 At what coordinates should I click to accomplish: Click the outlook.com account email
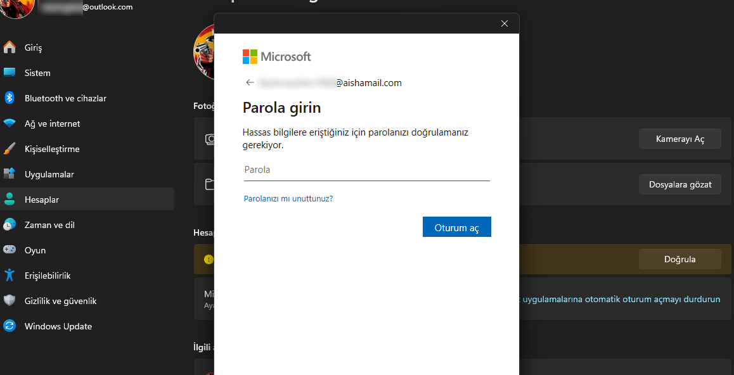[x=86, y=7]
